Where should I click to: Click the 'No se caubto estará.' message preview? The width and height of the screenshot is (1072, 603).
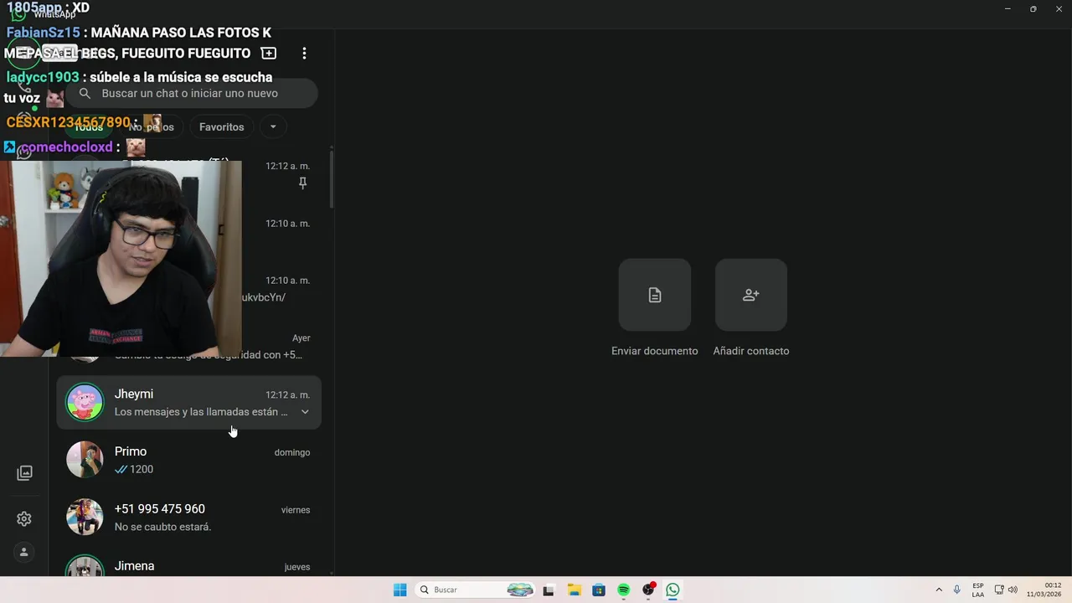[x=162, y=527]
